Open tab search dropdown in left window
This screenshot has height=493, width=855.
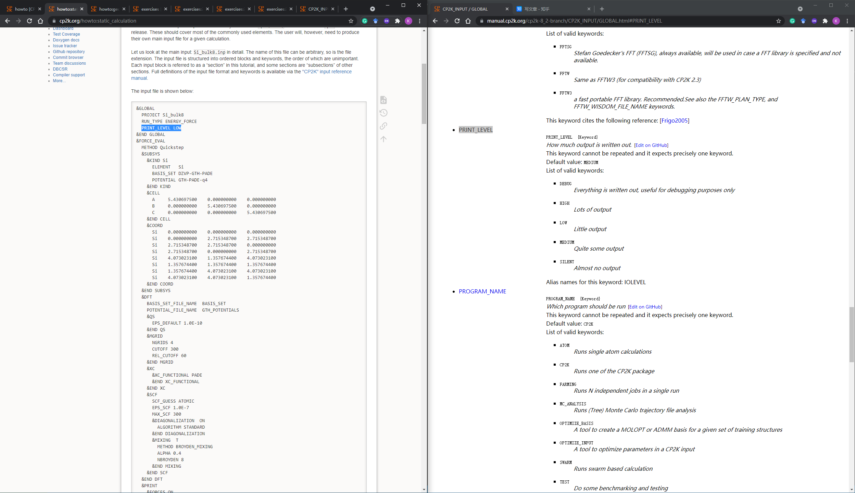pyautogui.click(x=372, y=9)
